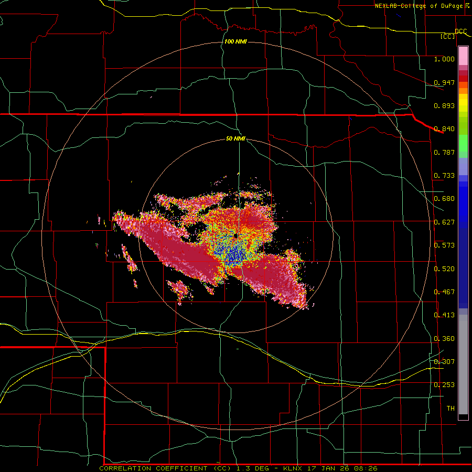Viewport: 472px width, 472px height.
Task: Select the 0.573 legend value
Action: point(444,245)
